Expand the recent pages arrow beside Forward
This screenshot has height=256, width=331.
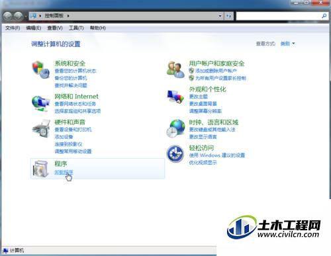pyautogui.click(x=26, y=17)
